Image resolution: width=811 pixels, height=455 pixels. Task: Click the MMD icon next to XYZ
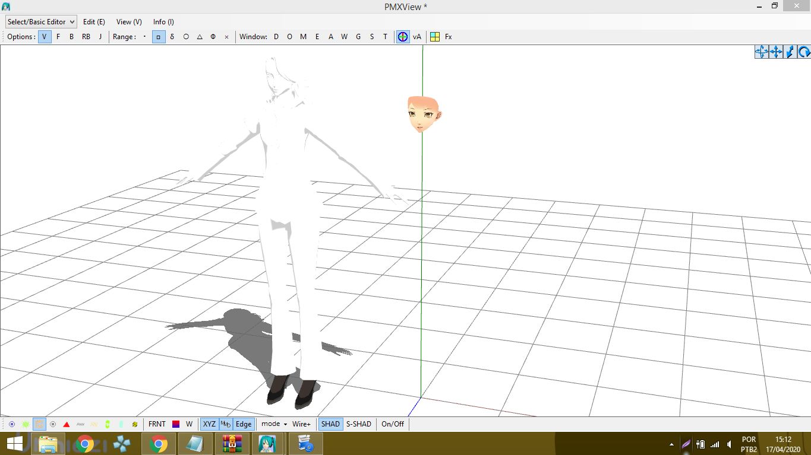pos(226,424)
